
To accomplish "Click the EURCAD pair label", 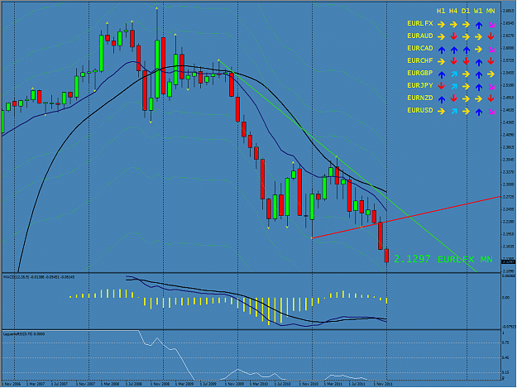I will 420,48.
